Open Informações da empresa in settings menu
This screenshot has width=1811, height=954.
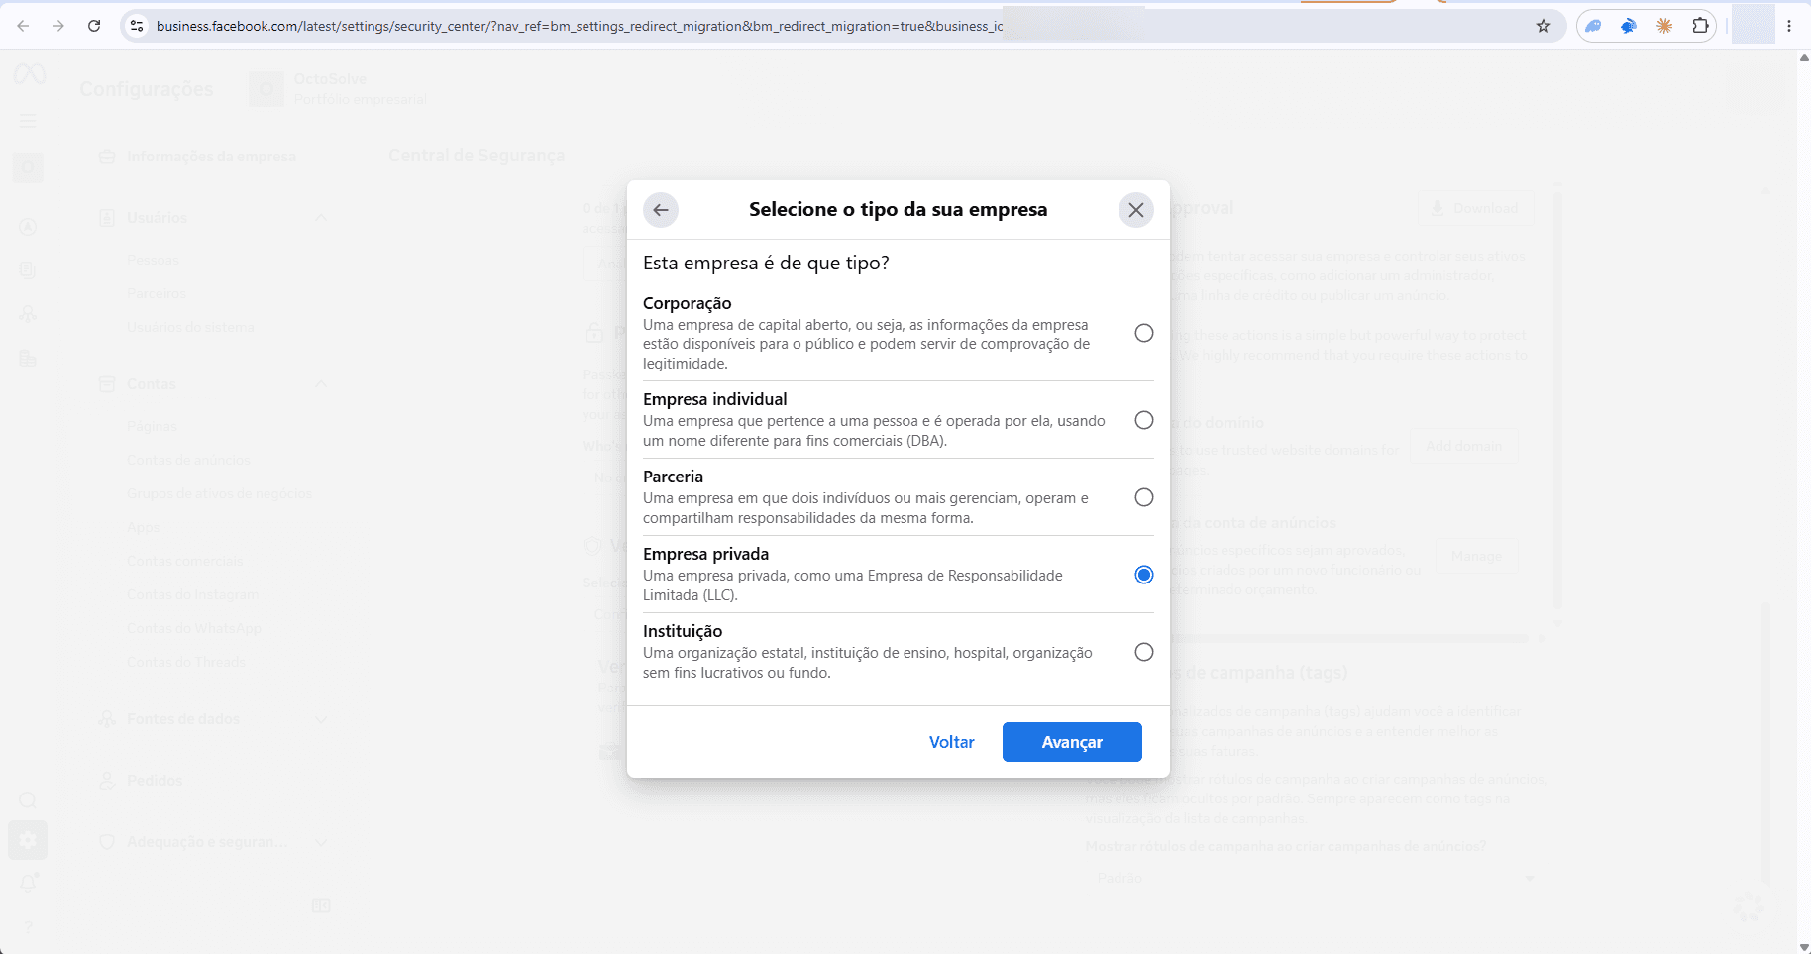click(211, 157)
